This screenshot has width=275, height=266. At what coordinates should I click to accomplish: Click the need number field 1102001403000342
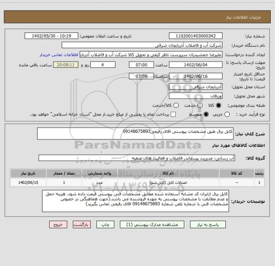click(x=196, y=36)
